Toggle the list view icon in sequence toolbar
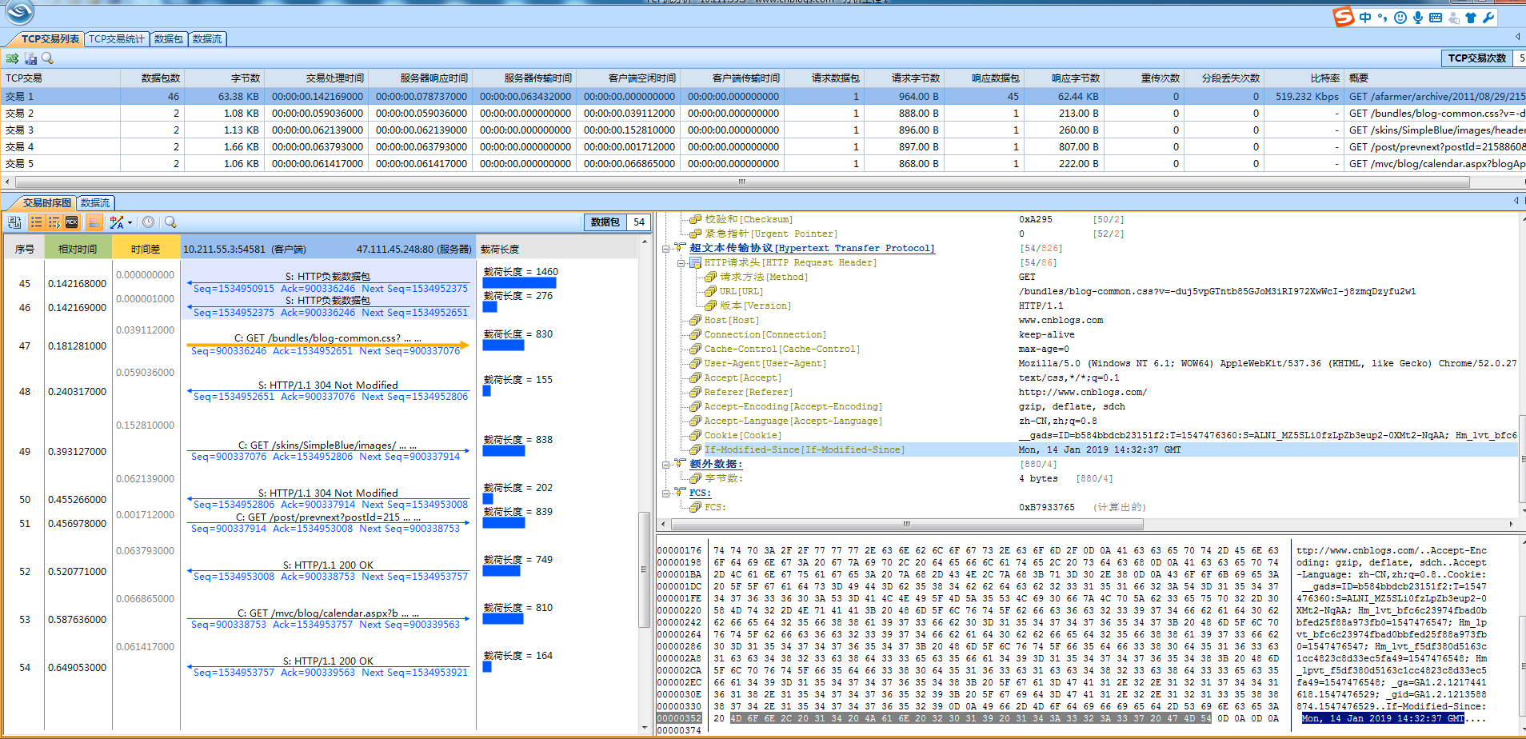 click(36, 222)
